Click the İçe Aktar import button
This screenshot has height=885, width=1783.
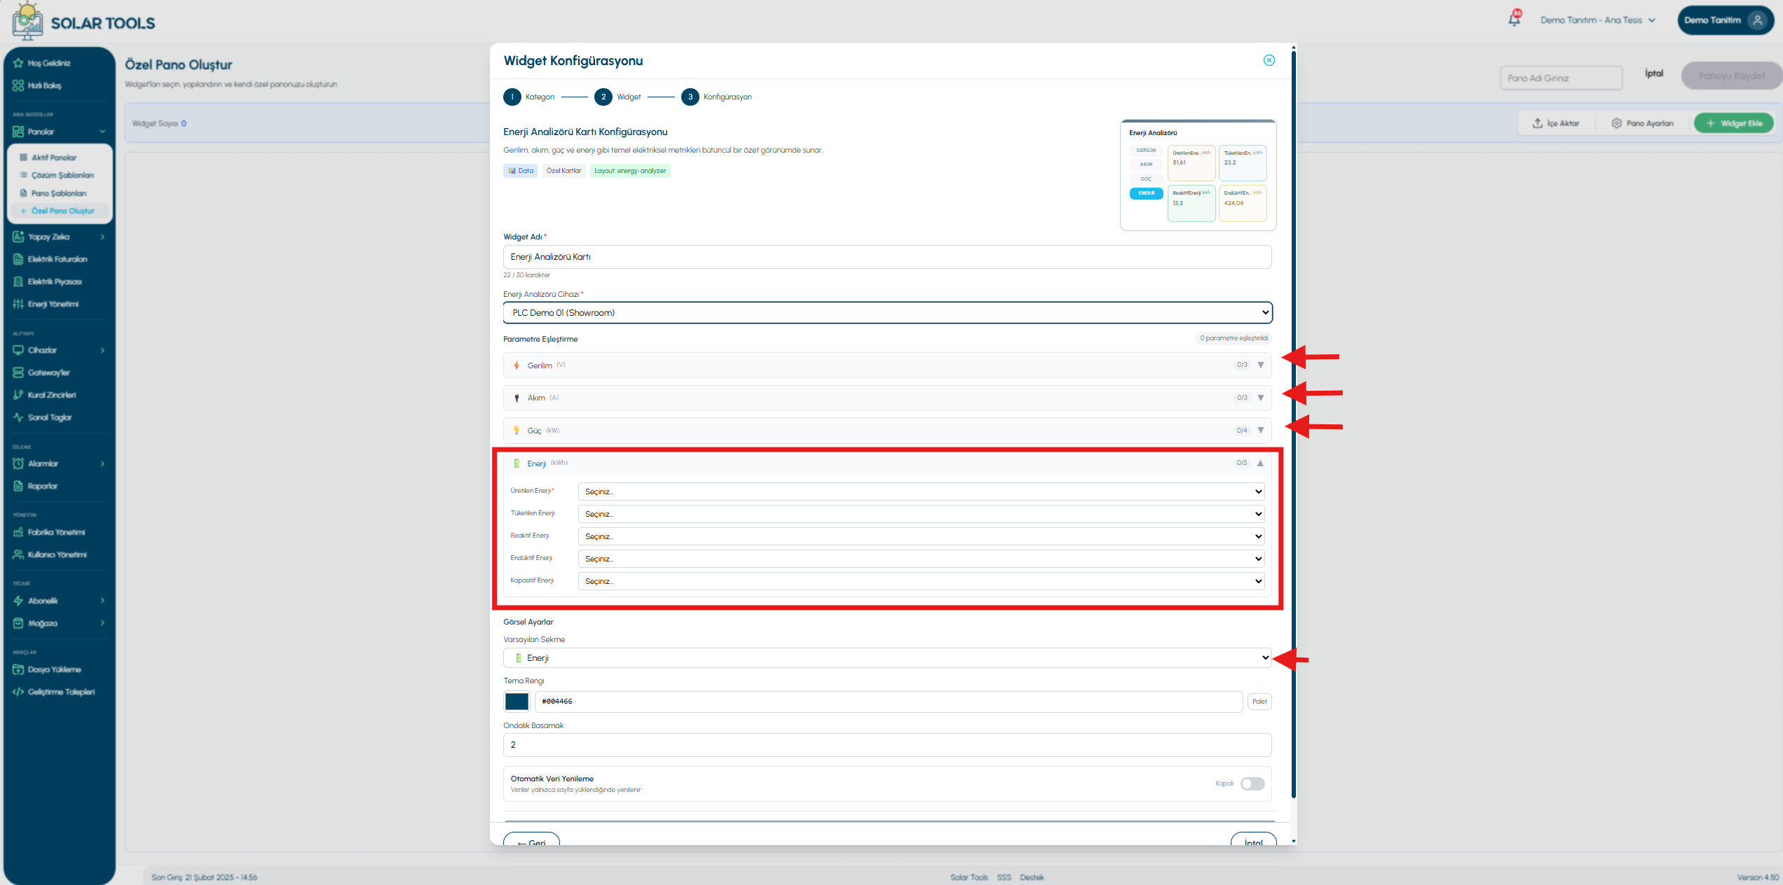coord(1555,123)
